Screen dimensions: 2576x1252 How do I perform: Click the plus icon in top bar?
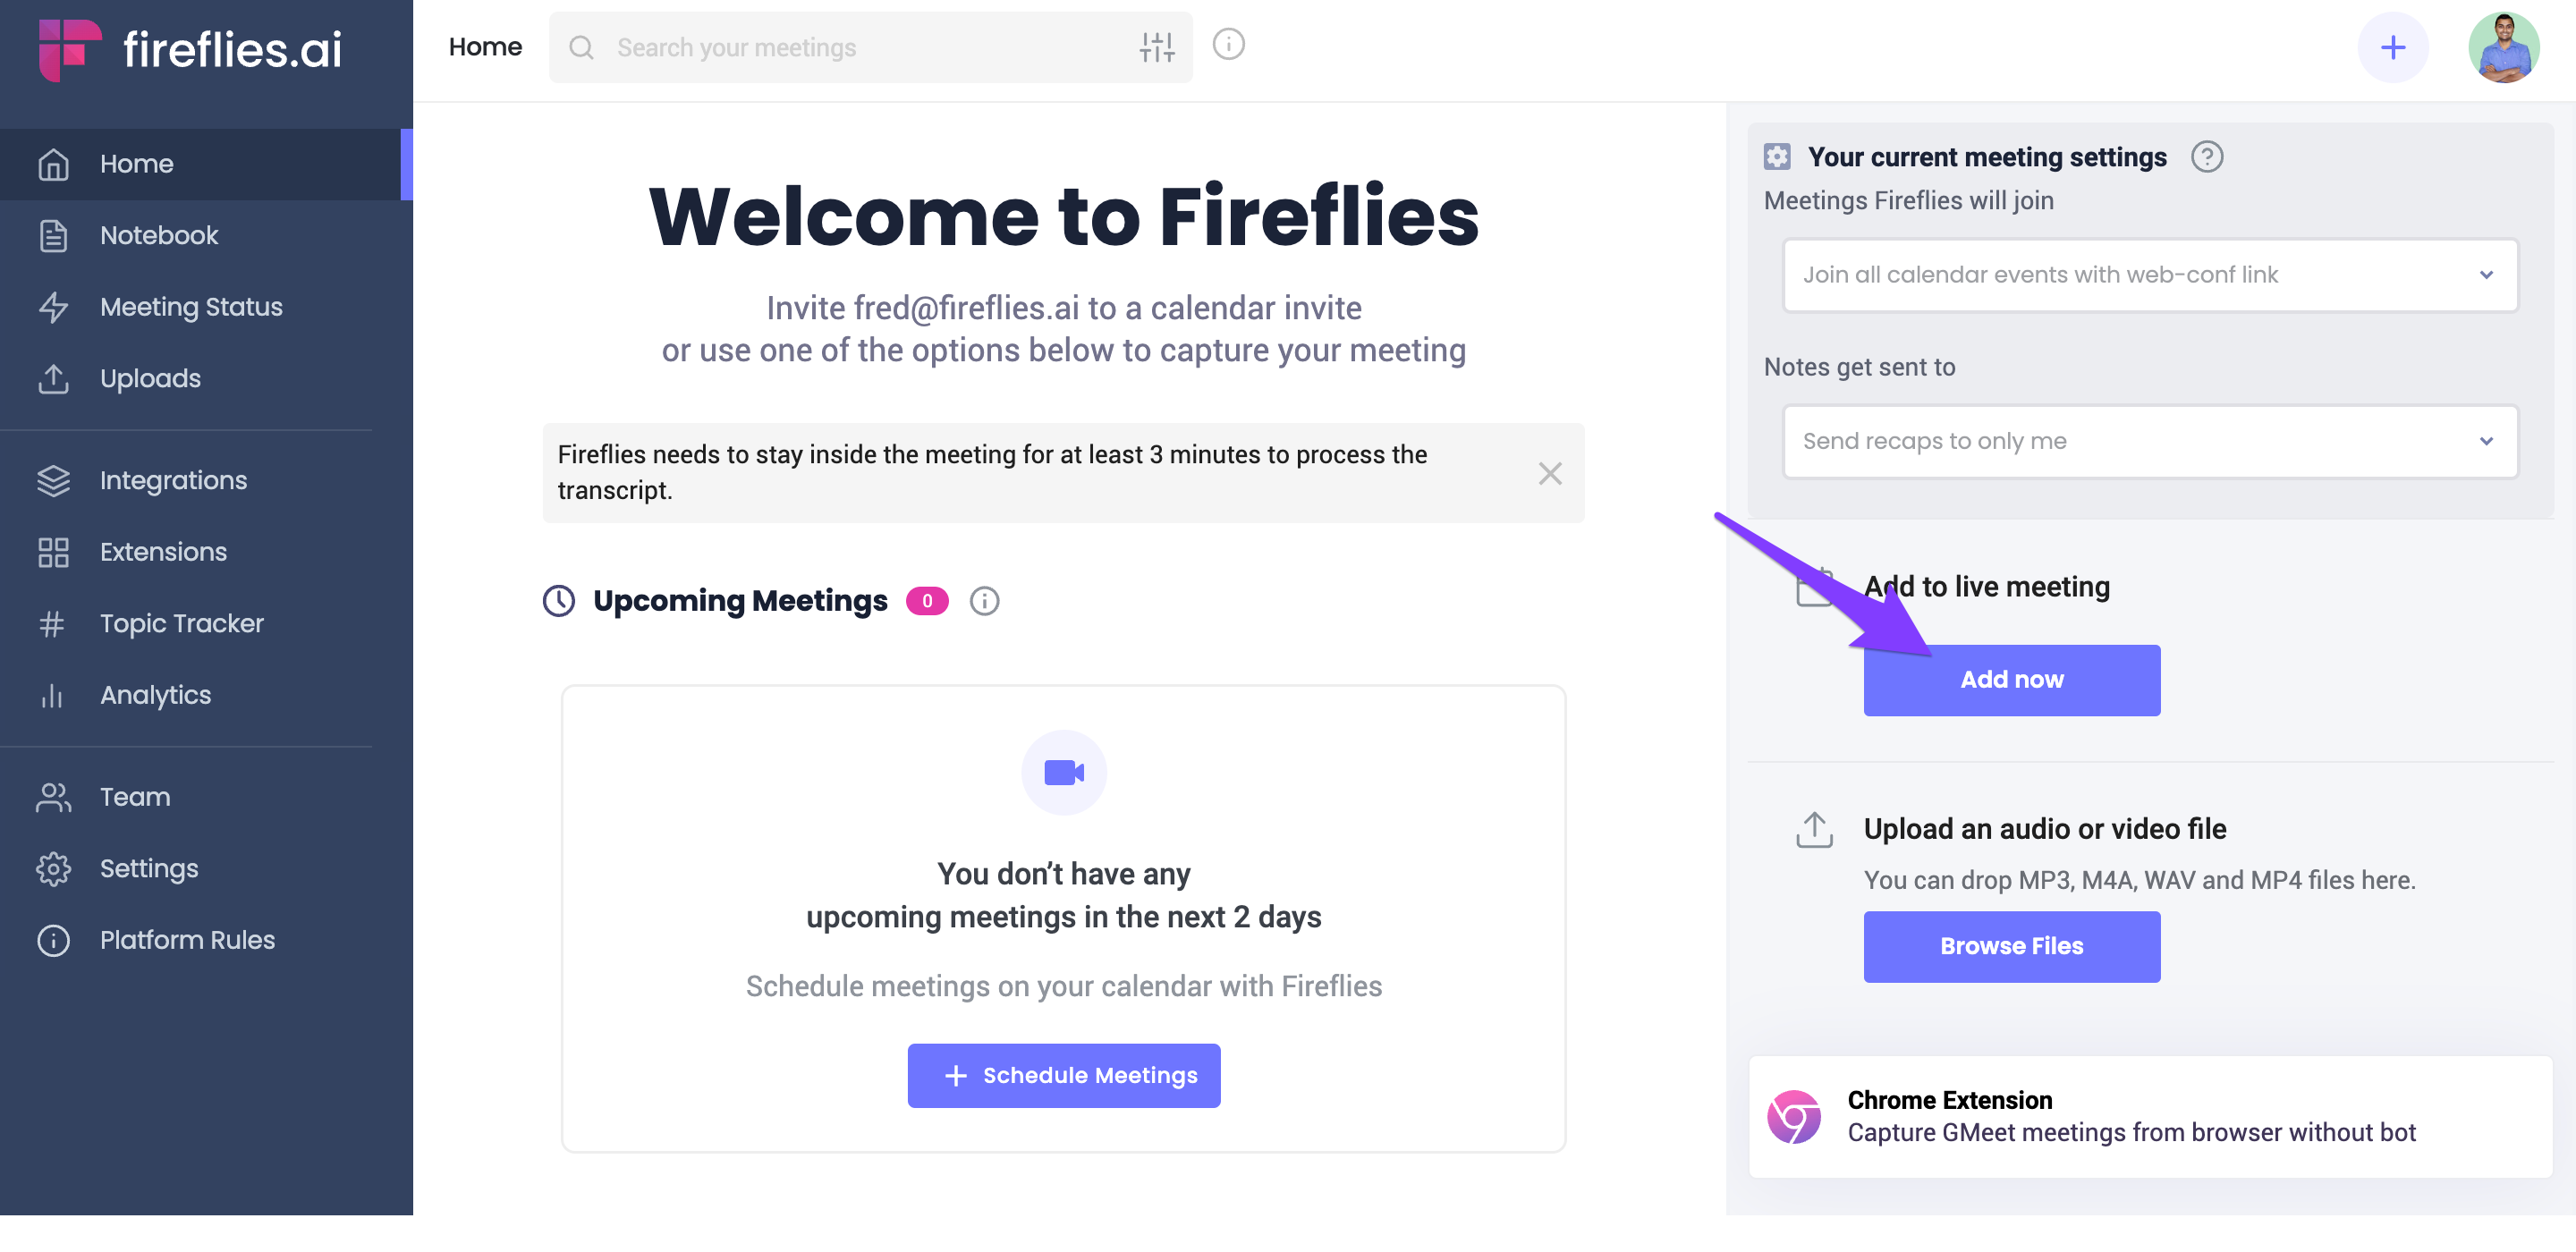[2392, 47]
